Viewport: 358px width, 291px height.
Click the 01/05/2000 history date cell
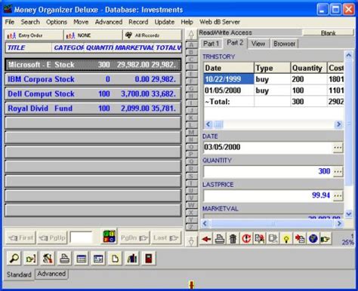pos(229,90)
